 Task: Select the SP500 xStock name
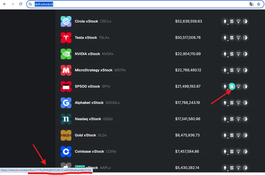coord(87,86)
